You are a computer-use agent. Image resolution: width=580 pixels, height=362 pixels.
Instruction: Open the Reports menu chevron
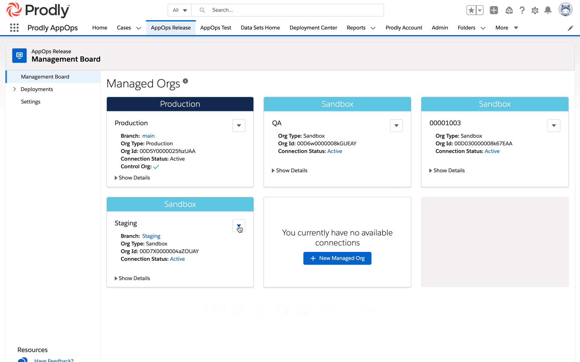point(373,28)
